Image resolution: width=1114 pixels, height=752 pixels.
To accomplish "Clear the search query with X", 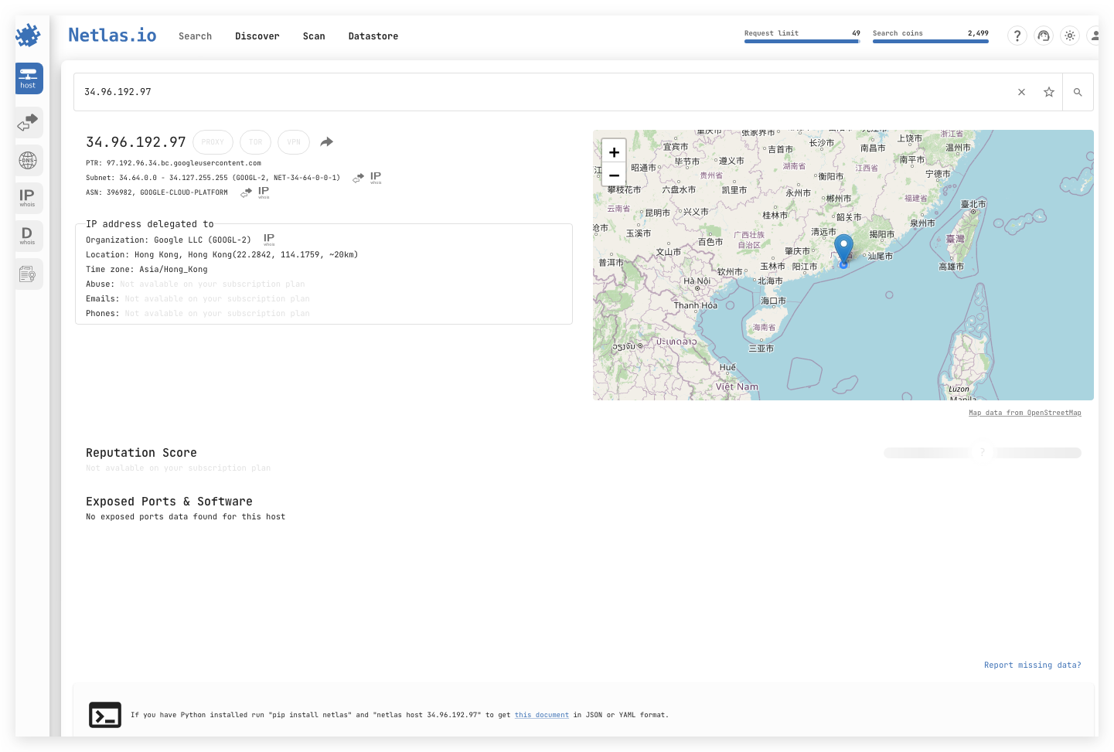I will pyautogui.click(x=1021, y=92).
